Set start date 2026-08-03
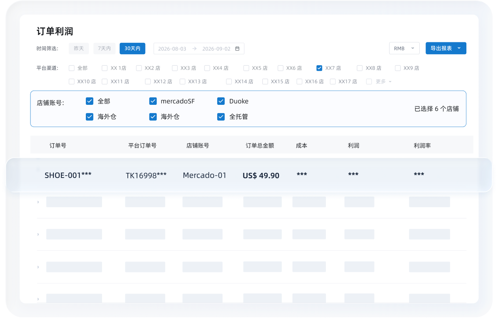Image resolution: width=498 pixels, height=322 pixels. (172, 49)
